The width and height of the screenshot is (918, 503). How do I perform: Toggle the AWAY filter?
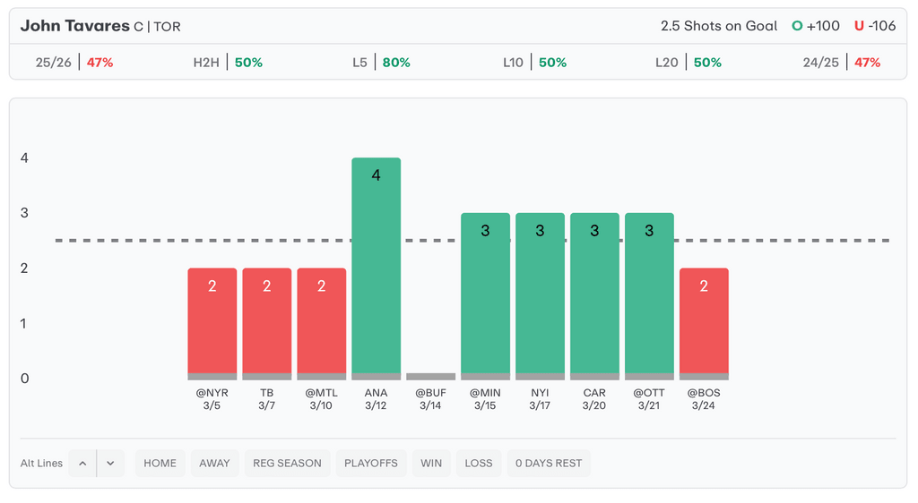click(215, 463)
